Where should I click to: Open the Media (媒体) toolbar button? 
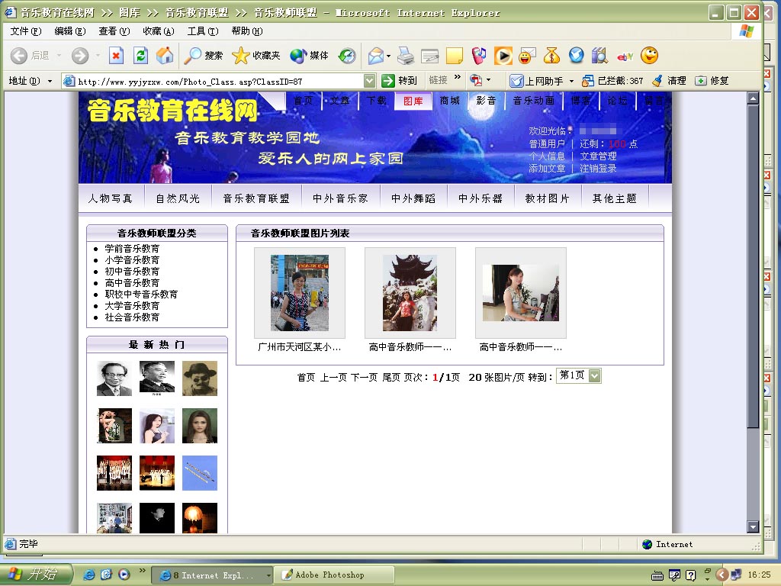pos(310,56)
